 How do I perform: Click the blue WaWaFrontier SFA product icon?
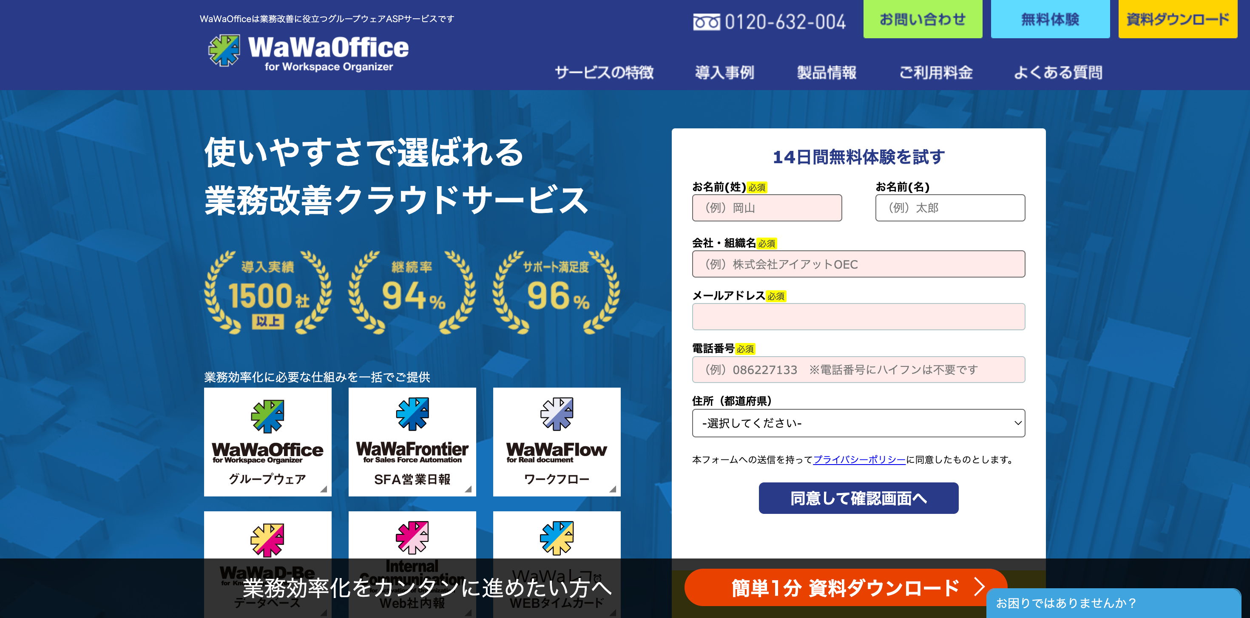[412, 414]
